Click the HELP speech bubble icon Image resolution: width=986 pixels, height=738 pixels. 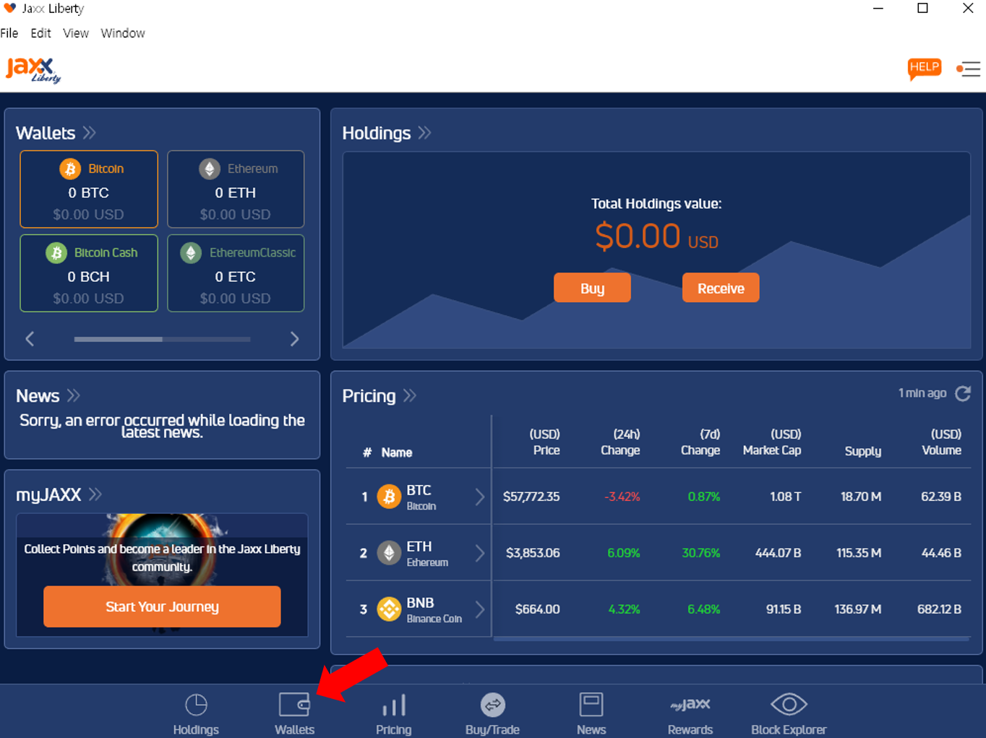pyautogui.click(x=924, y=69)
